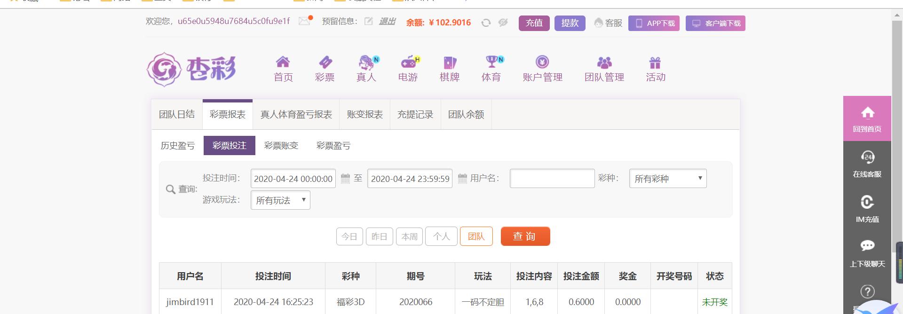Select the 本周 this week filter

(x=409, y=236)
